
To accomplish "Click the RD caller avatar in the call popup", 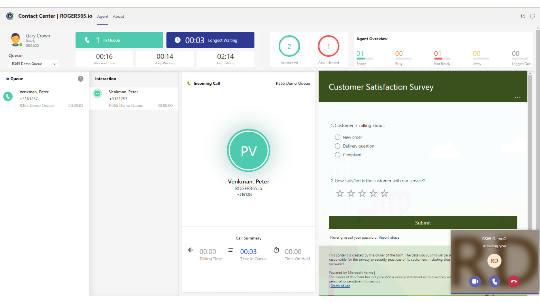I will (494, 261).
